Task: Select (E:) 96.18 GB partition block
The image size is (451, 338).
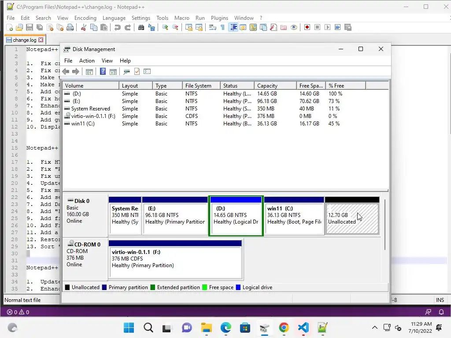Action: 175,215
